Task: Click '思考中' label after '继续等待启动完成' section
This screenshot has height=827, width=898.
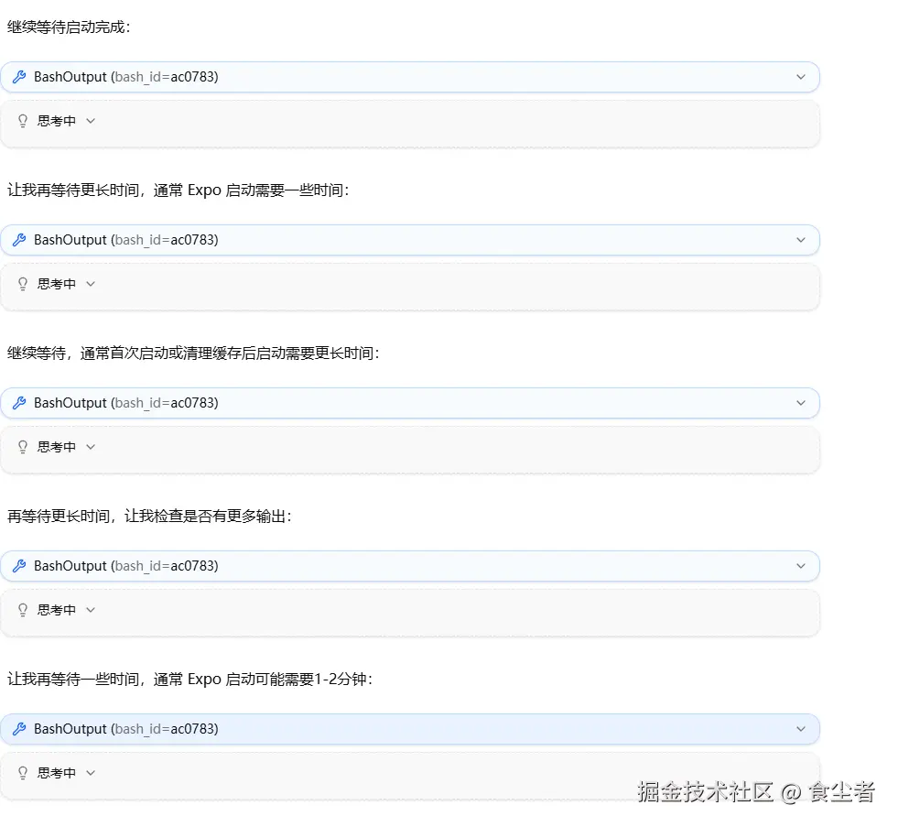Action: coord(57,121)
